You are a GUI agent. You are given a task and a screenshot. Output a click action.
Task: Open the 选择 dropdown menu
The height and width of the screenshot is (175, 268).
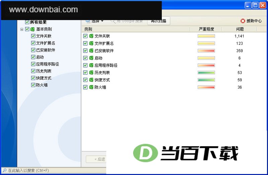(95, 21)
